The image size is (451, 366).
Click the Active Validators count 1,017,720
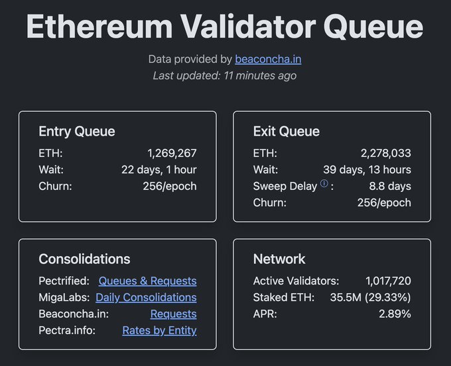click(x=388, y=281)
